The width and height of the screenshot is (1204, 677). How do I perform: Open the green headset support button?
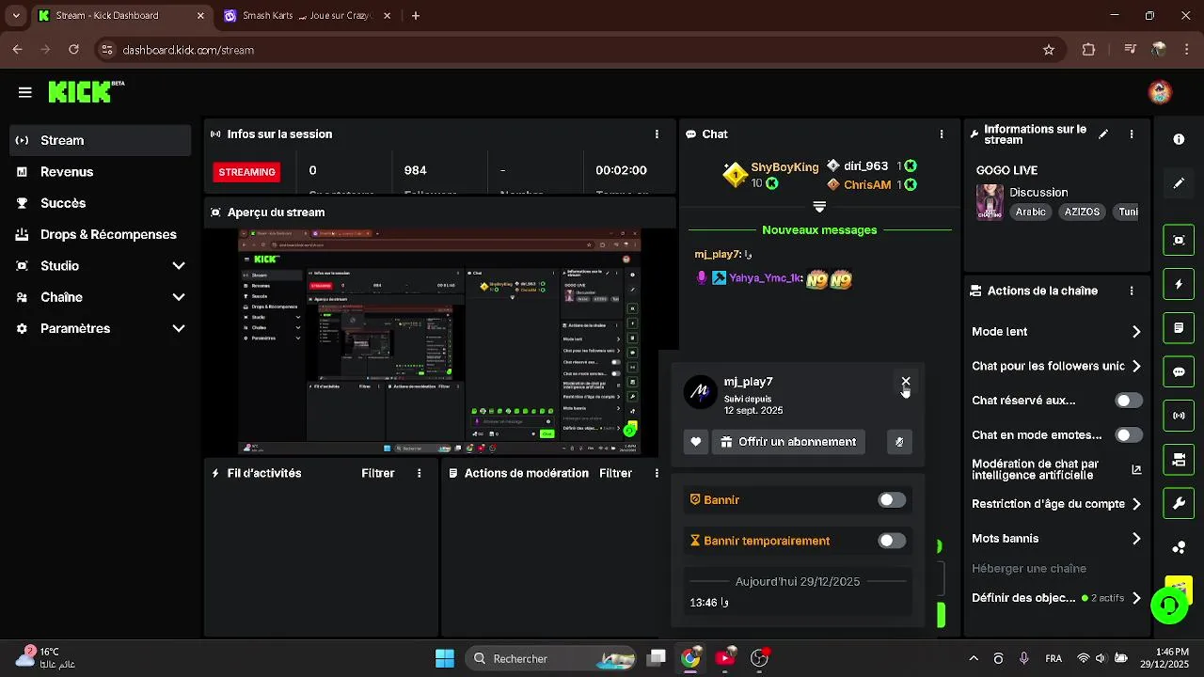tap(1169, 606)
